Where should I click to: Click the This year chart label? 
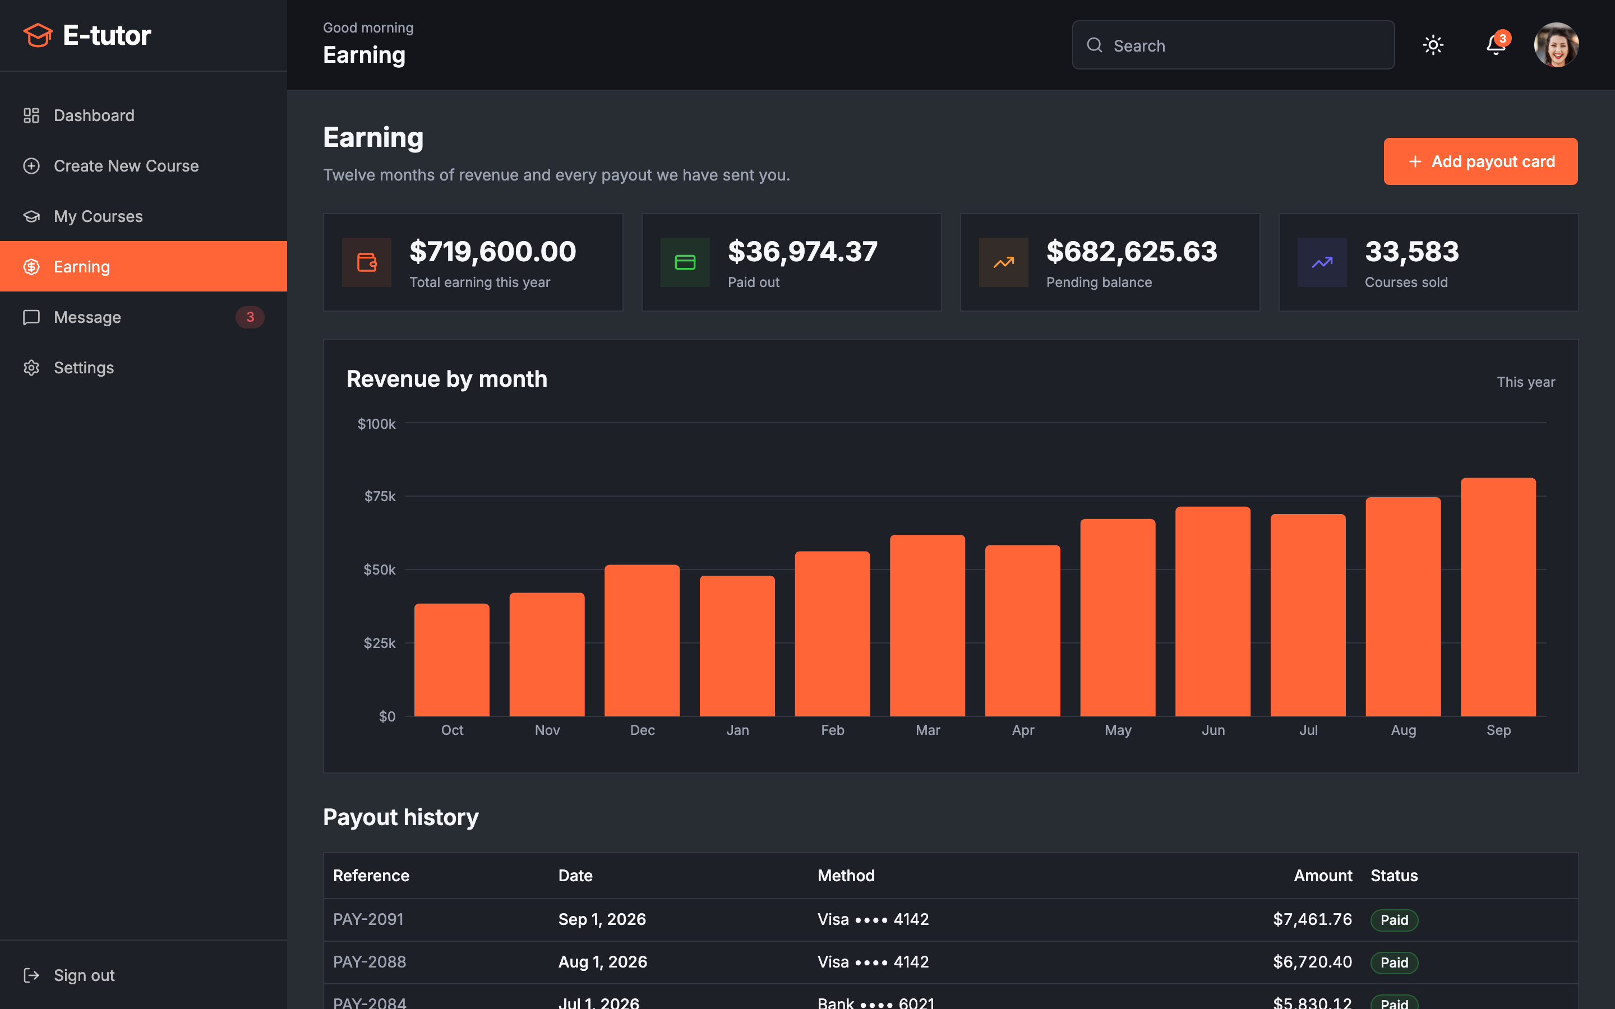(x=1526, y=382)
